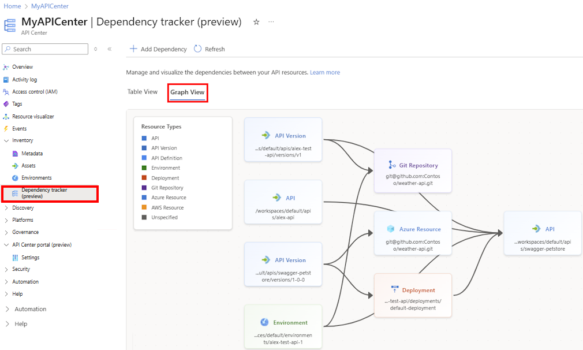
Task: Select the Graph View tab
Action: coord(187,92)
